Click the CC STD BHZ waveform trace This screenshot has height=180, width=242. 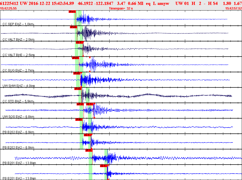118,96
